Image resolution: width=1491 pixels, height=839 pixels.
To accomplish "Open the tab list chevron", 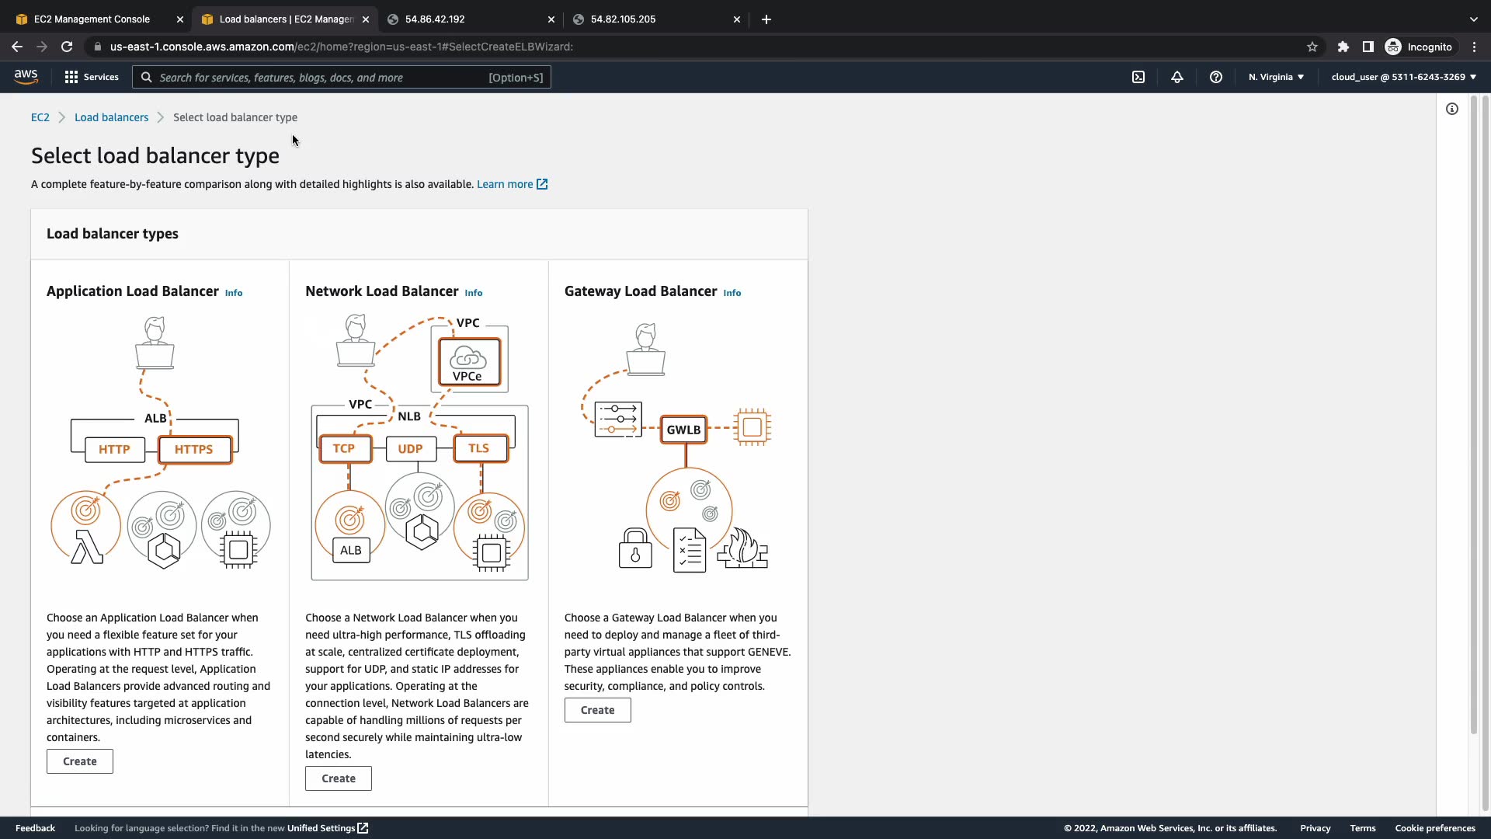I will coord(1474,19).
